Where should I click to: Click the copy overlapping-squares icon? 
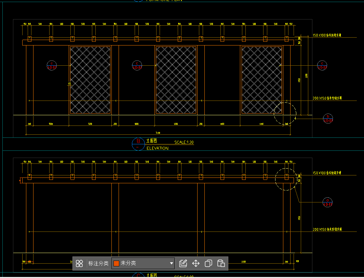tap(208, 263)
